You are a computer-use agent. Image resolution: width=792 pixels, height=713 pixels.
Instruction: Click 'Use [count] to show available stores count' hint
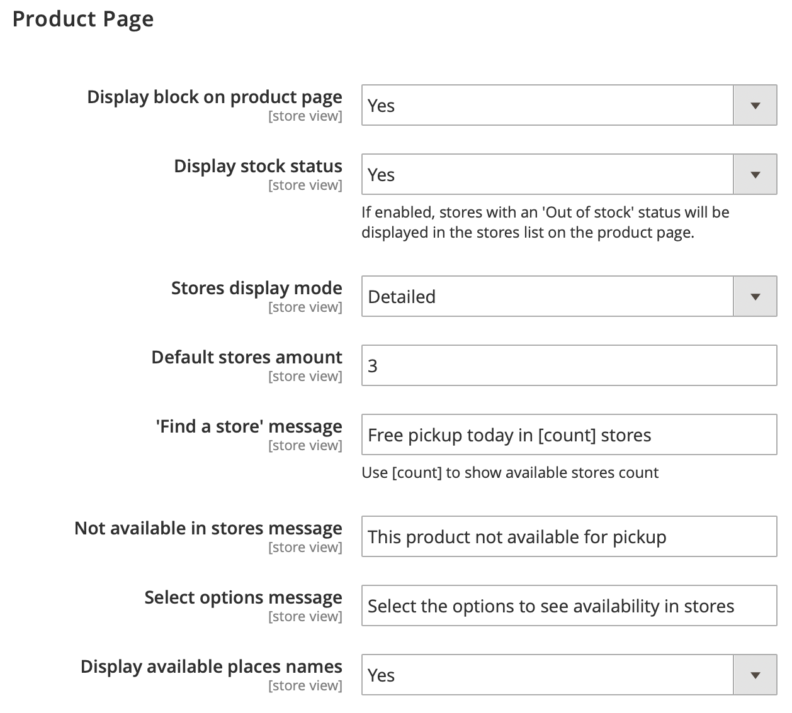(x=510, y=473)
